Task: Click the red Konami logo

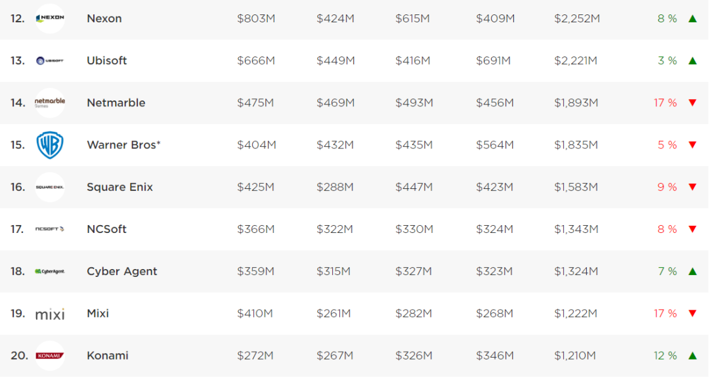Action: [50, 356]
